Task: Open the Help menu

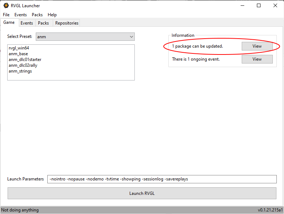Action: [52, 15]
